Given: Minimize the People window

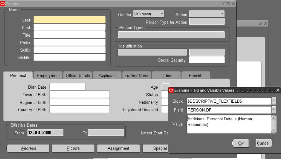Looking at the screenshot, I should pyautogui.click(x=223, y=4).
